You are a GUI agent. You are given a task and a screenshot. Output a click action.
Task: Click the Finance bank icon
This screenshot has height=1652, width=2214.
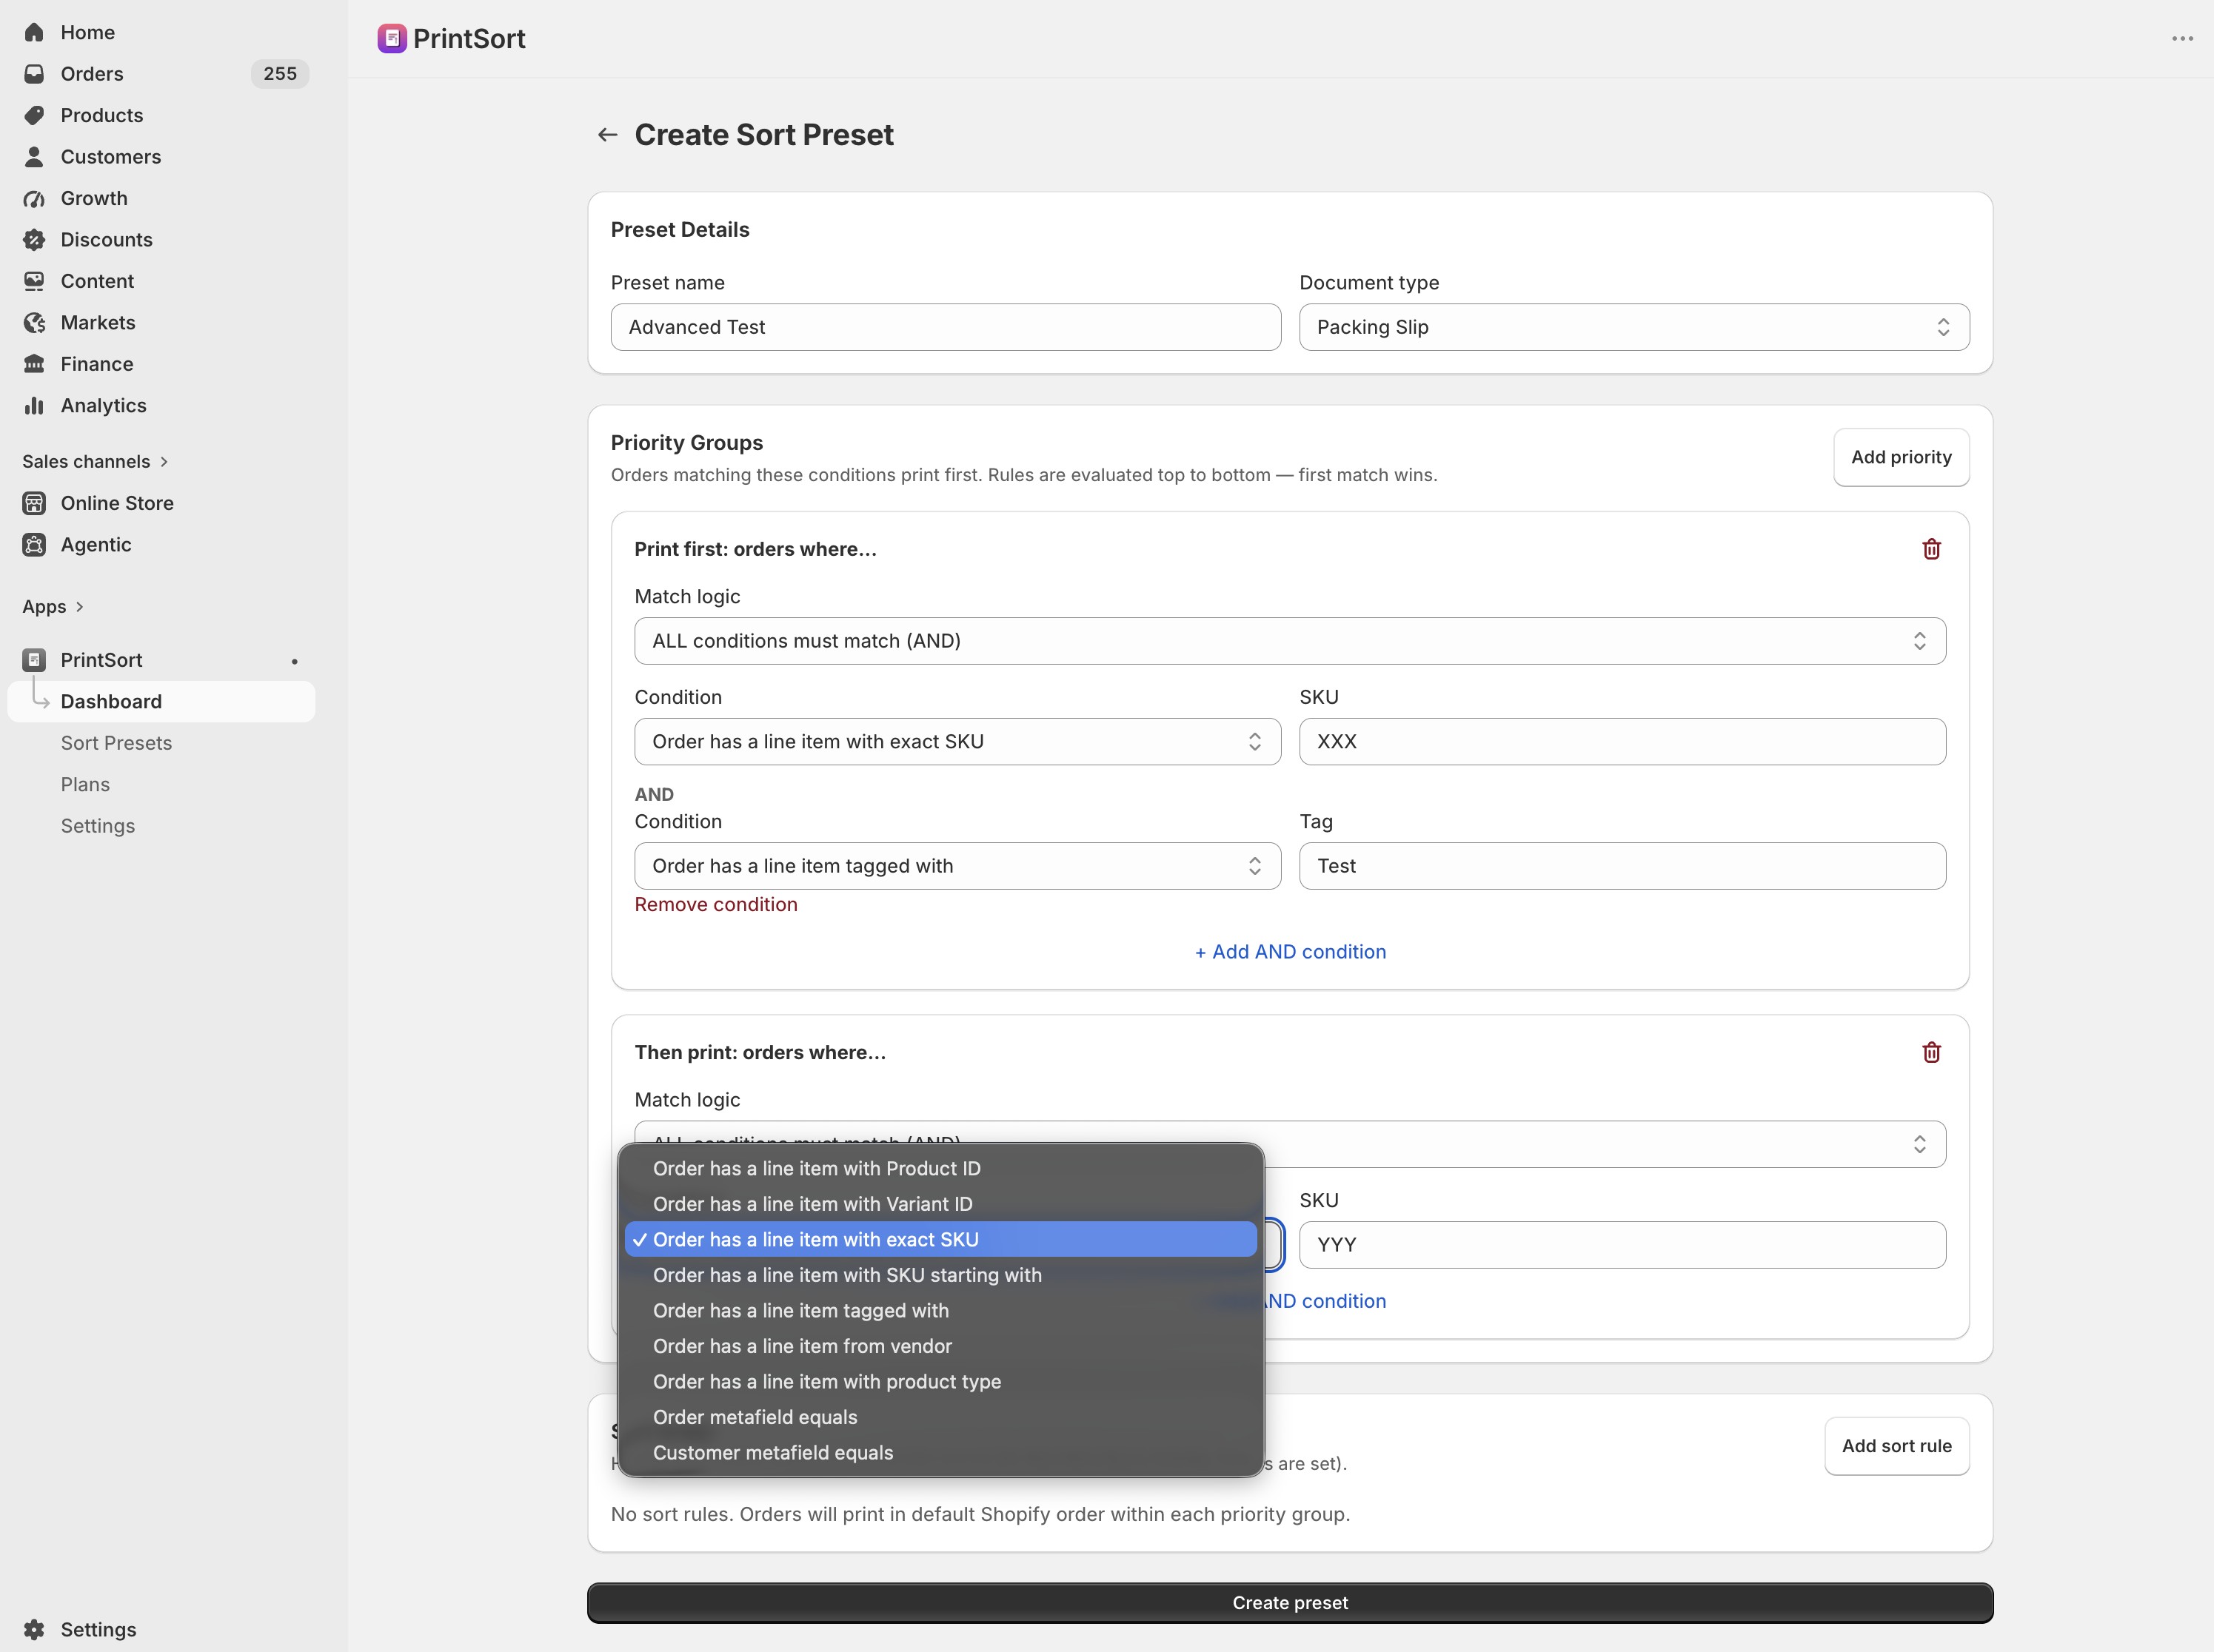coord(34,364)
